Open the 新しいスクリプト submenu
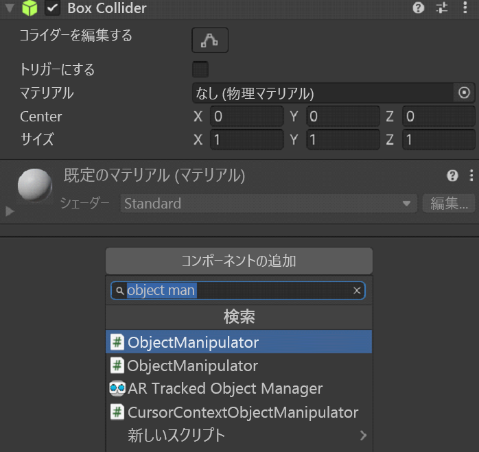The width and height of the screenshot is (479, 452). point(239,436)
